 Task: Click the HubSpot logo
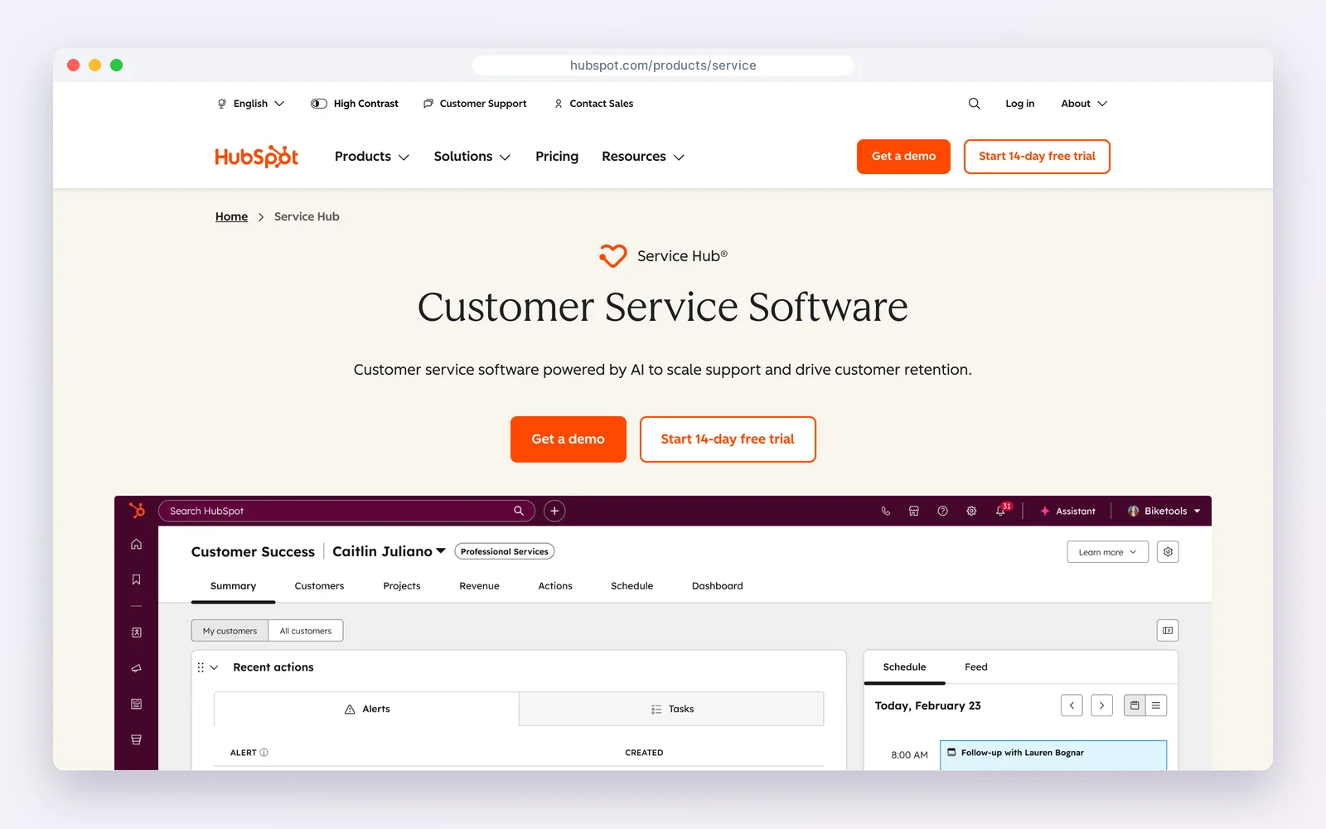tap(256, 157)
